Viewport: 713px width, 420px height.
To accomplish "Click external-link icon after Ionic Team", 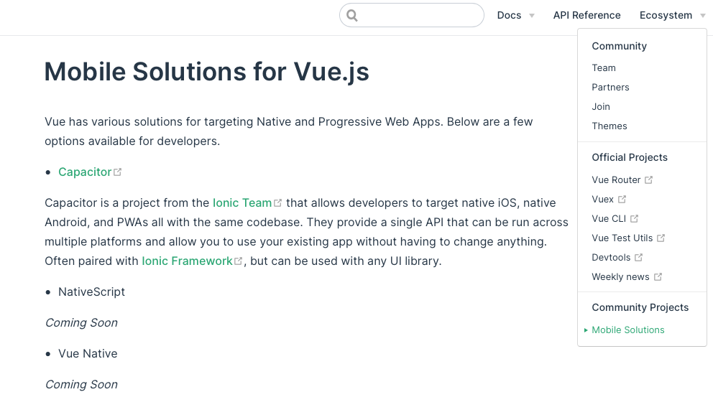I will pyautogui.click(x=277, y=203).
